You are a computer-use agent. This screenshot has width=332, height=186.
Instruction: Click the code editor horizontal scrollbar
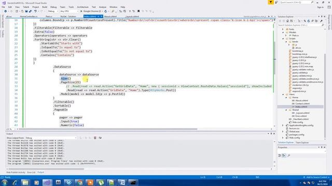pos(108,129)
